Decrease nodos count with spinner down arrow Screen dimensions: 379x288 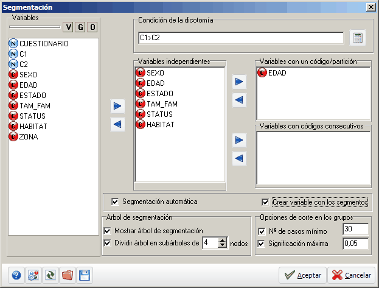tap(222, 245)
